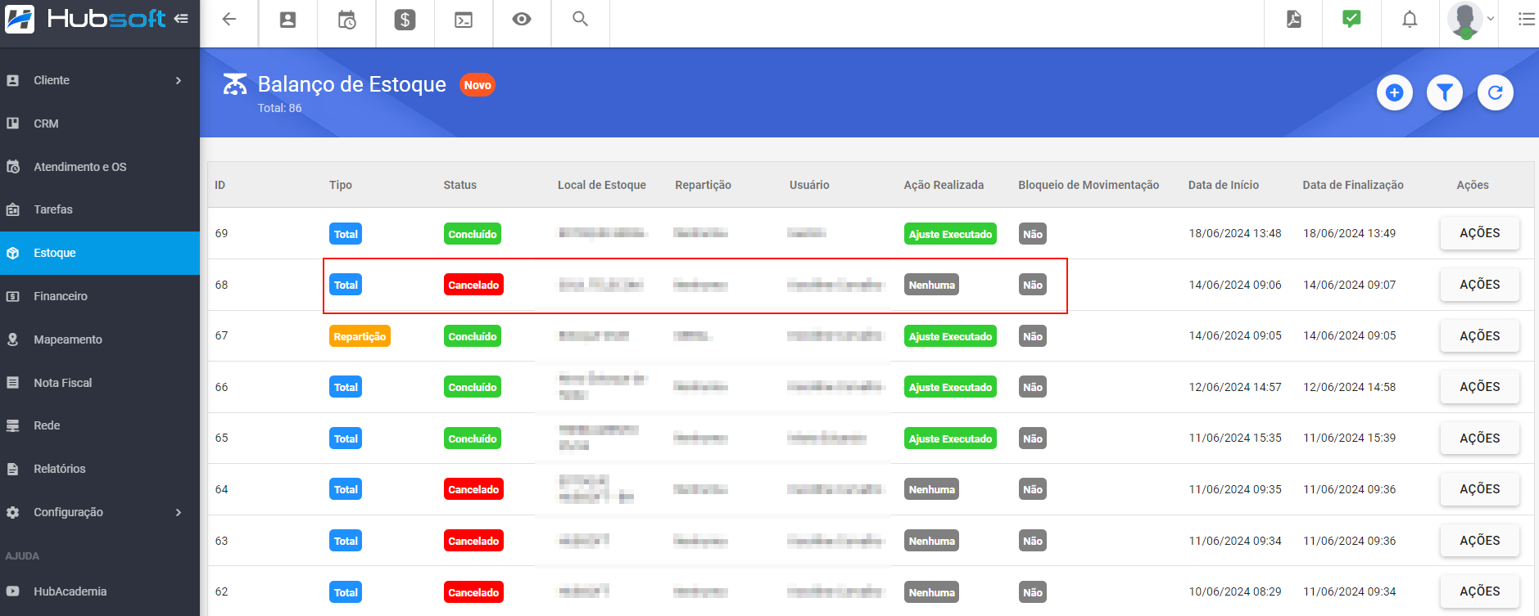Screen dimensions: 1539x616
Task: Click the Novo badge beside the title
Action: click(478, 85)
